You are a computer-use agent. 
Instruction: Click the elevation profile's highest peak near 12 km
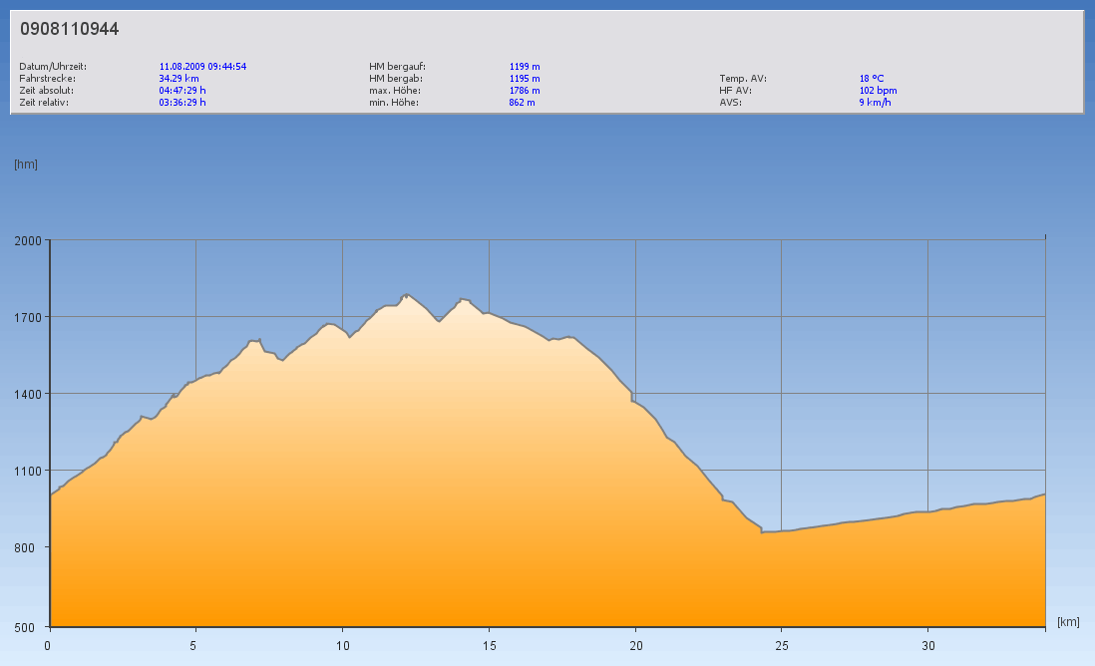click(x=405, y=295)
